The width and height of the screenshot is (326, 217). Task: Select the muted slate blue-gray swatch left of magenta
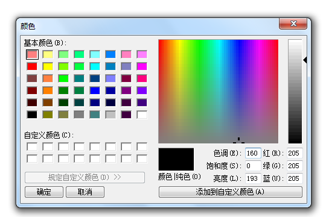[x=126, y=66]
